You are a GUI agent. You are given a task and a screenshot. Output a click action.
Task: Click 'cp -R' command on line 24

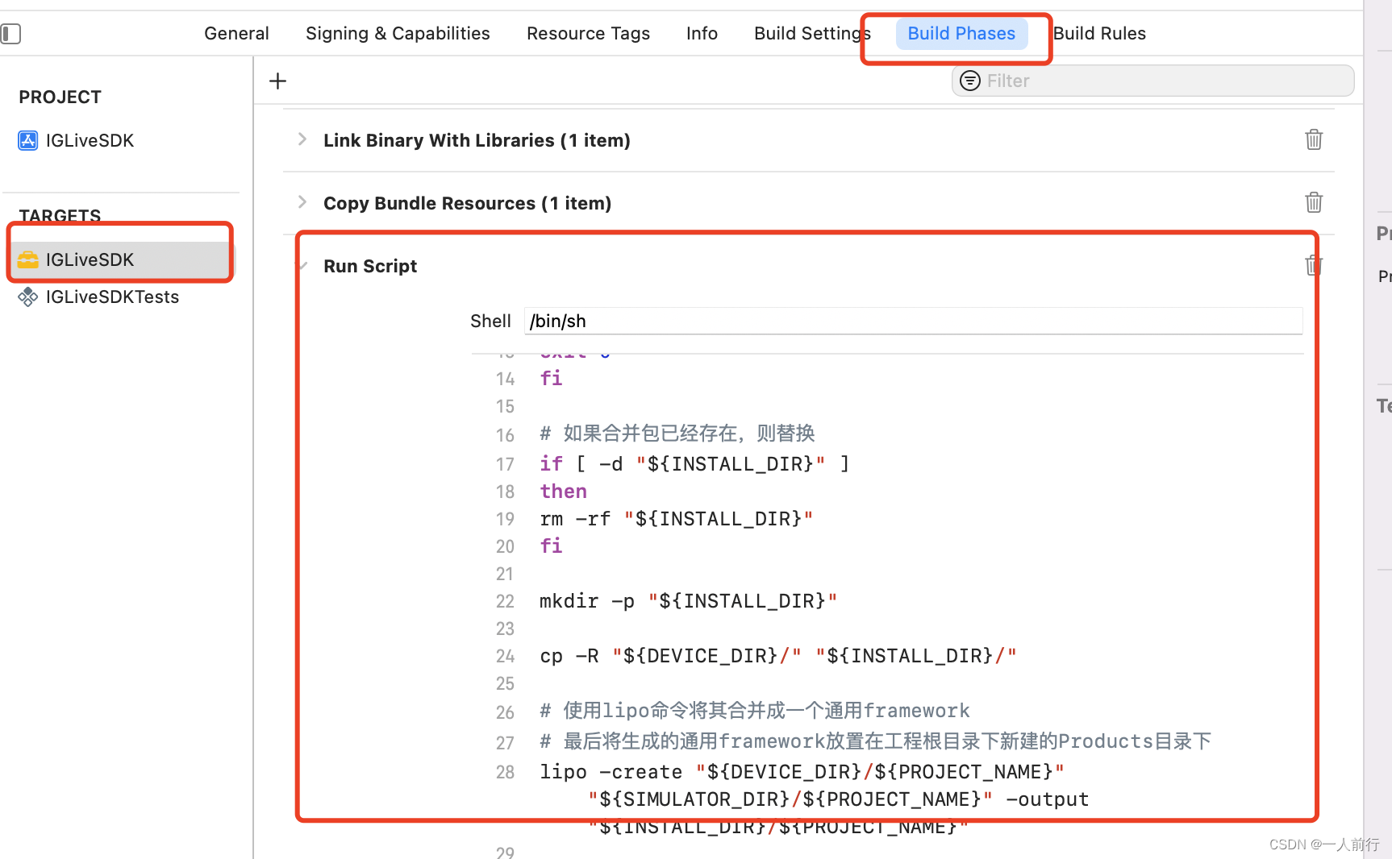[777, 656]
